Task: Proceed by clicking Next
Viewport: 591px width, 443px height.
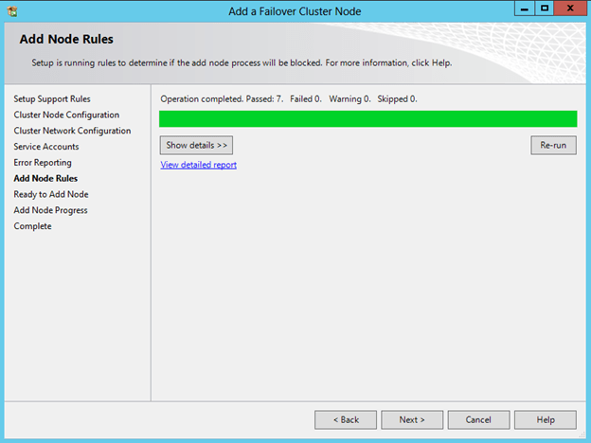Action: pos(412,419)
